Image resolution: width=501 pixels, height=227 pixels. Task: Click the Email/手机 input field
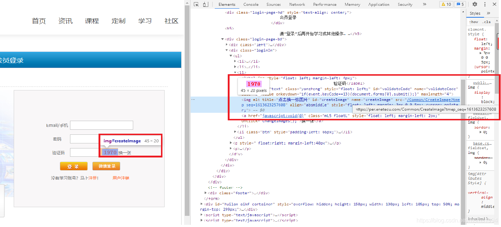[x=101, y=125]
